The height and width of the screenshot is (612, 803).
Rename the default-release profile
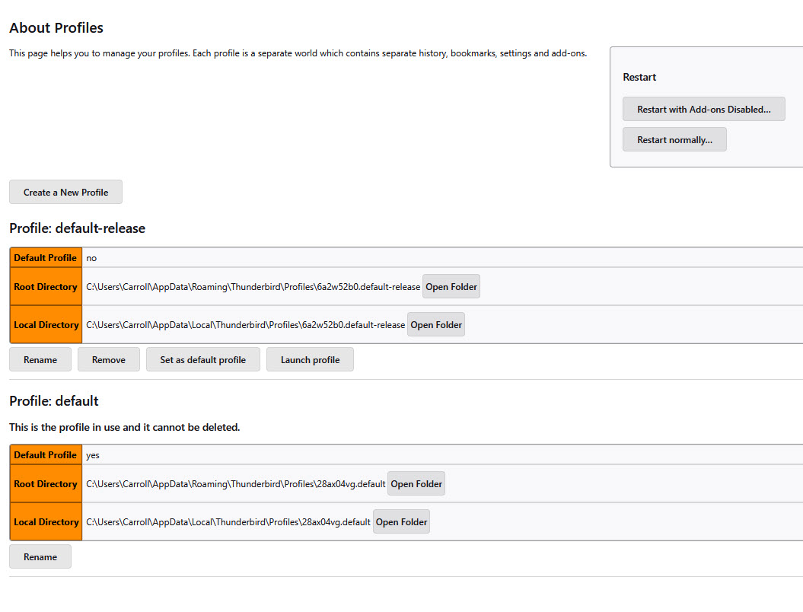point(40,359)
